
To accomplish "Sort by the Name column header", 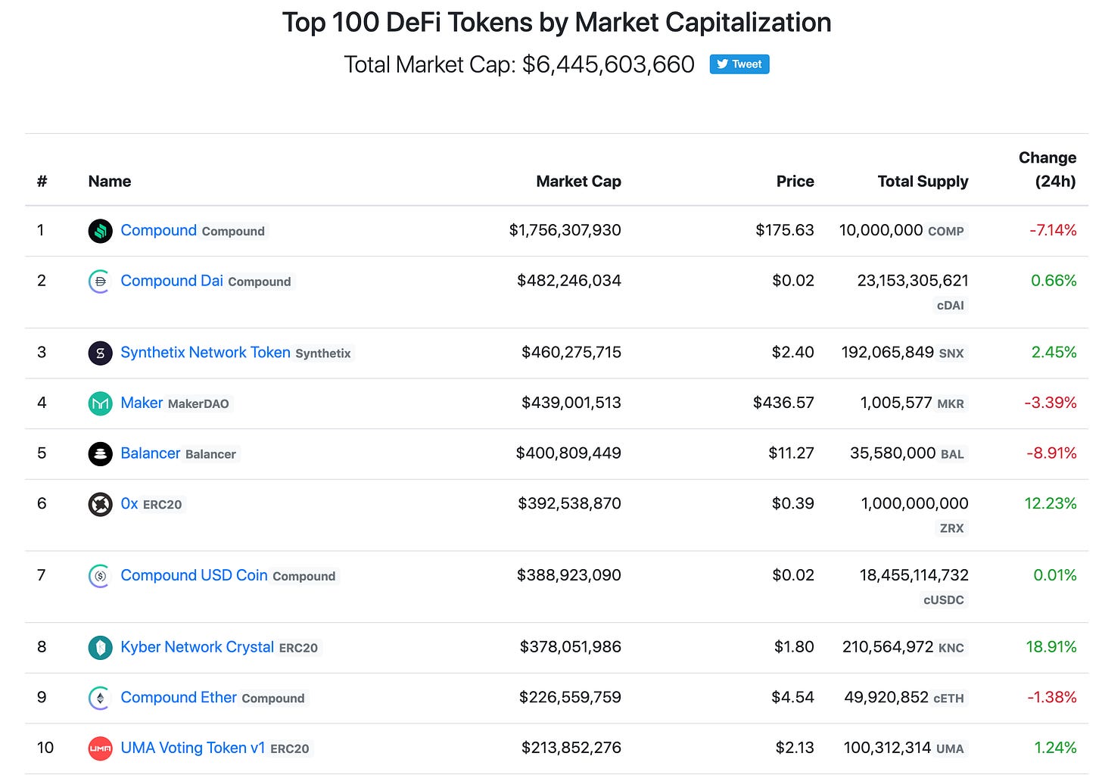I will pos(110,182).
